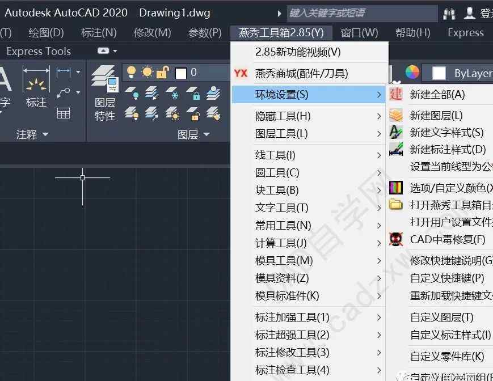The width and height of the screenshot is (493, 381).
Task: Expand the 图层 panel
Action: 193,135
